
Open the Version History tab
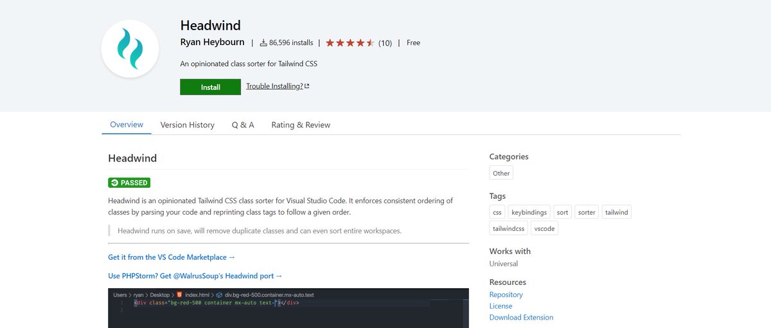188,125
